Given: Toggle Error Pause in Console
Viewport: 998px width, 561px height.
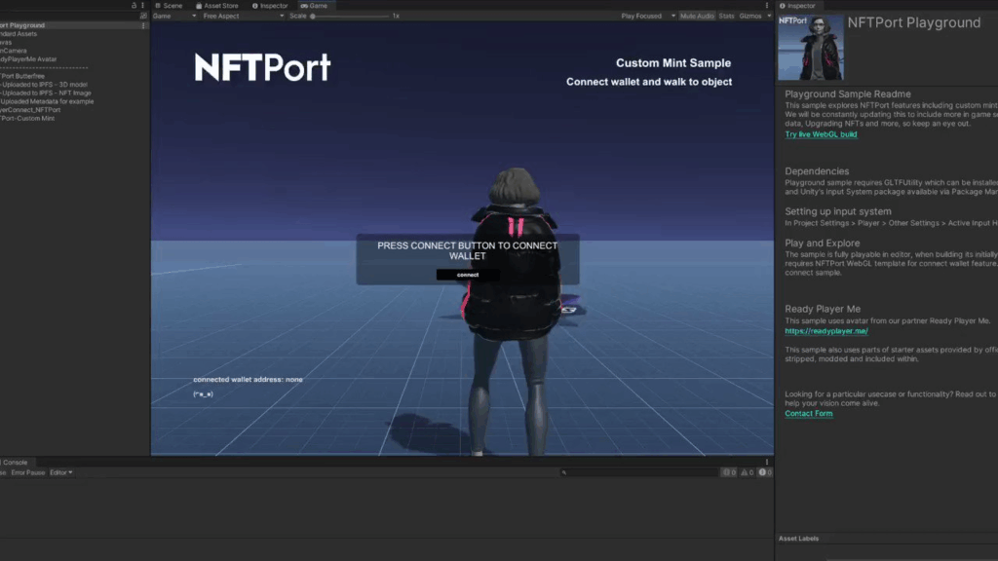Looking at the screenshot, I should 28,472.
